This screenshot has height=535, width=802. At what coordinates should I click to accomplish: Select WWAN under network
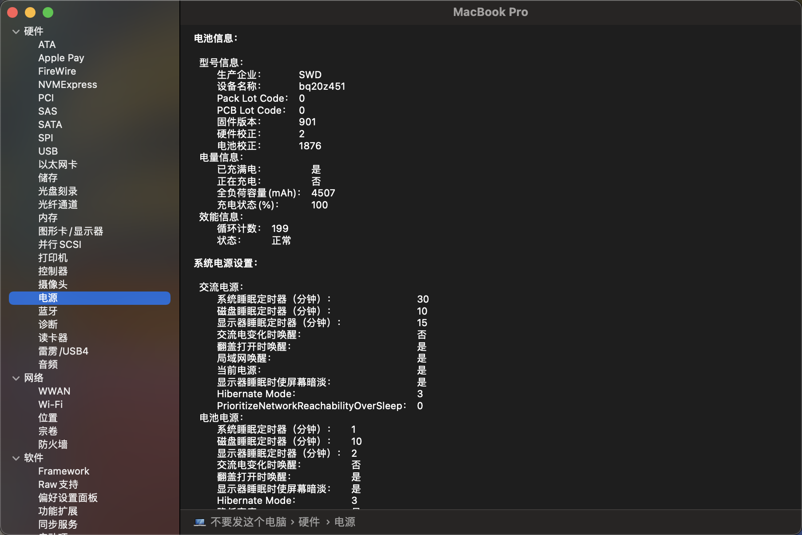pos(54,391)
